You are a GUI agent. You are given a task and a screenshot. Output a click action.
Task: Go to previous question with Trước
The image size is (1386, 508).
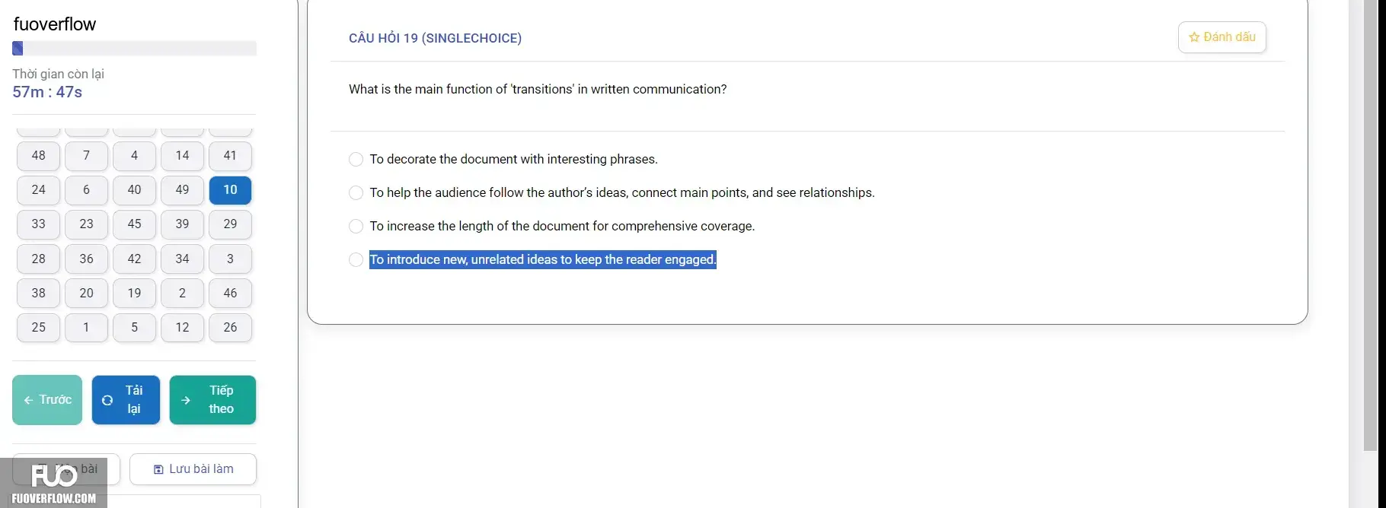47,400
